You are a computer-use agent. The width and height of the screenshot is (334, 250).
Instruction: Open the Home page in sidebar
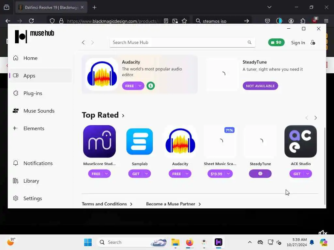(40, 58)
